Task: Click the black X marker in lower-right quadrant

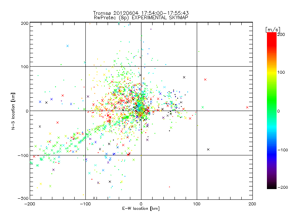Action: click(208, 149)
